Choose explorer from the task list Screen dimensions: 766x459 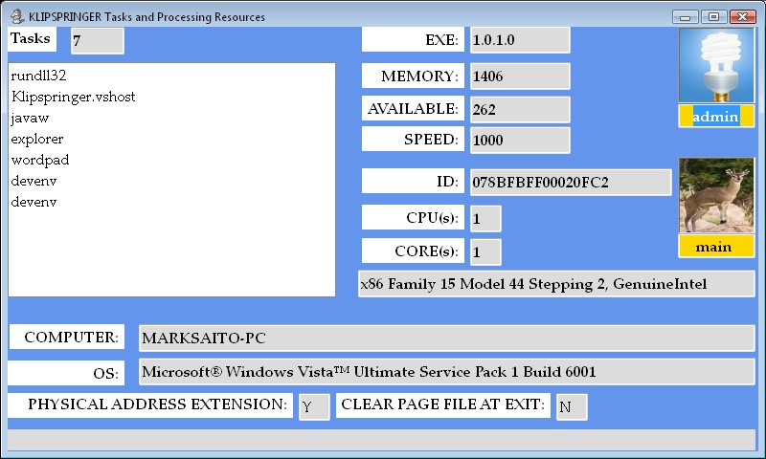37,139
